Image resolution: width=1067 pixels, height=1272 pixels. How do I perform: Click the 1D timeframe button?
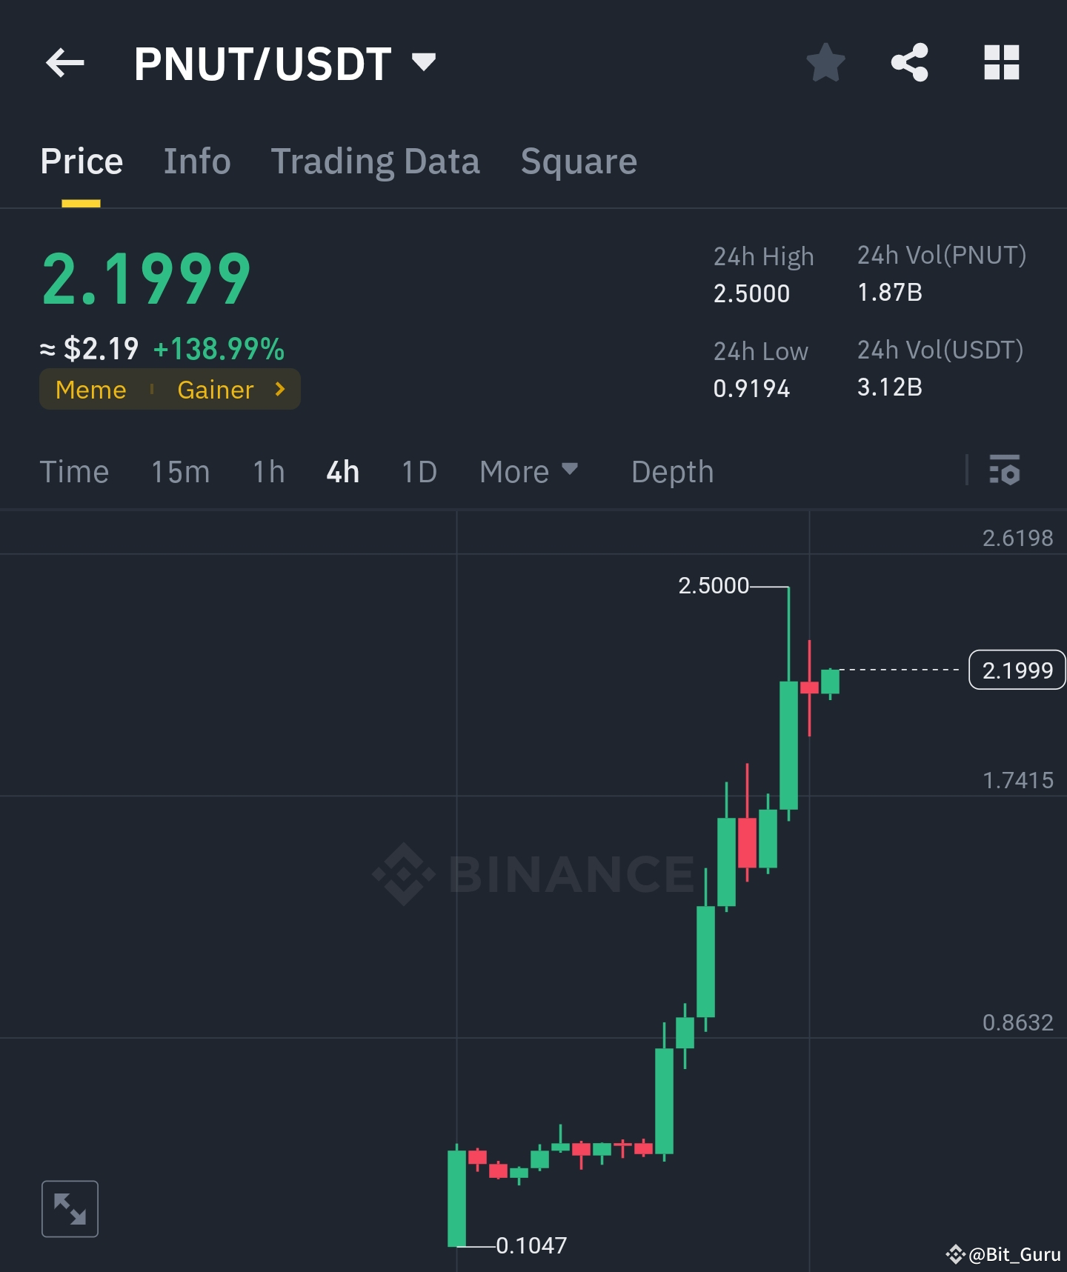[418, 471]
